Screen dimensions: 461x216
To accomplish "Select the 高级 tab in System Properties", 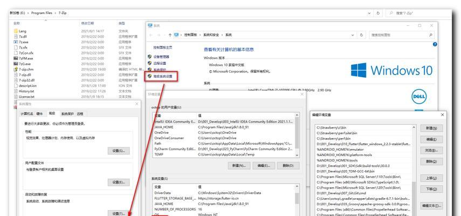I will click(52, 113).
